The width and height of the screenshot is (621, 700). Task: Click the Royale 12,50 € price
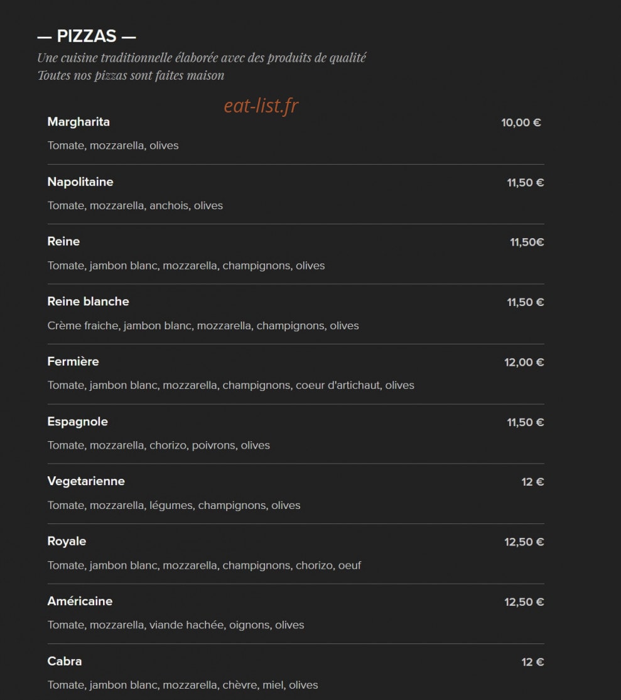(x=524, y=542)
